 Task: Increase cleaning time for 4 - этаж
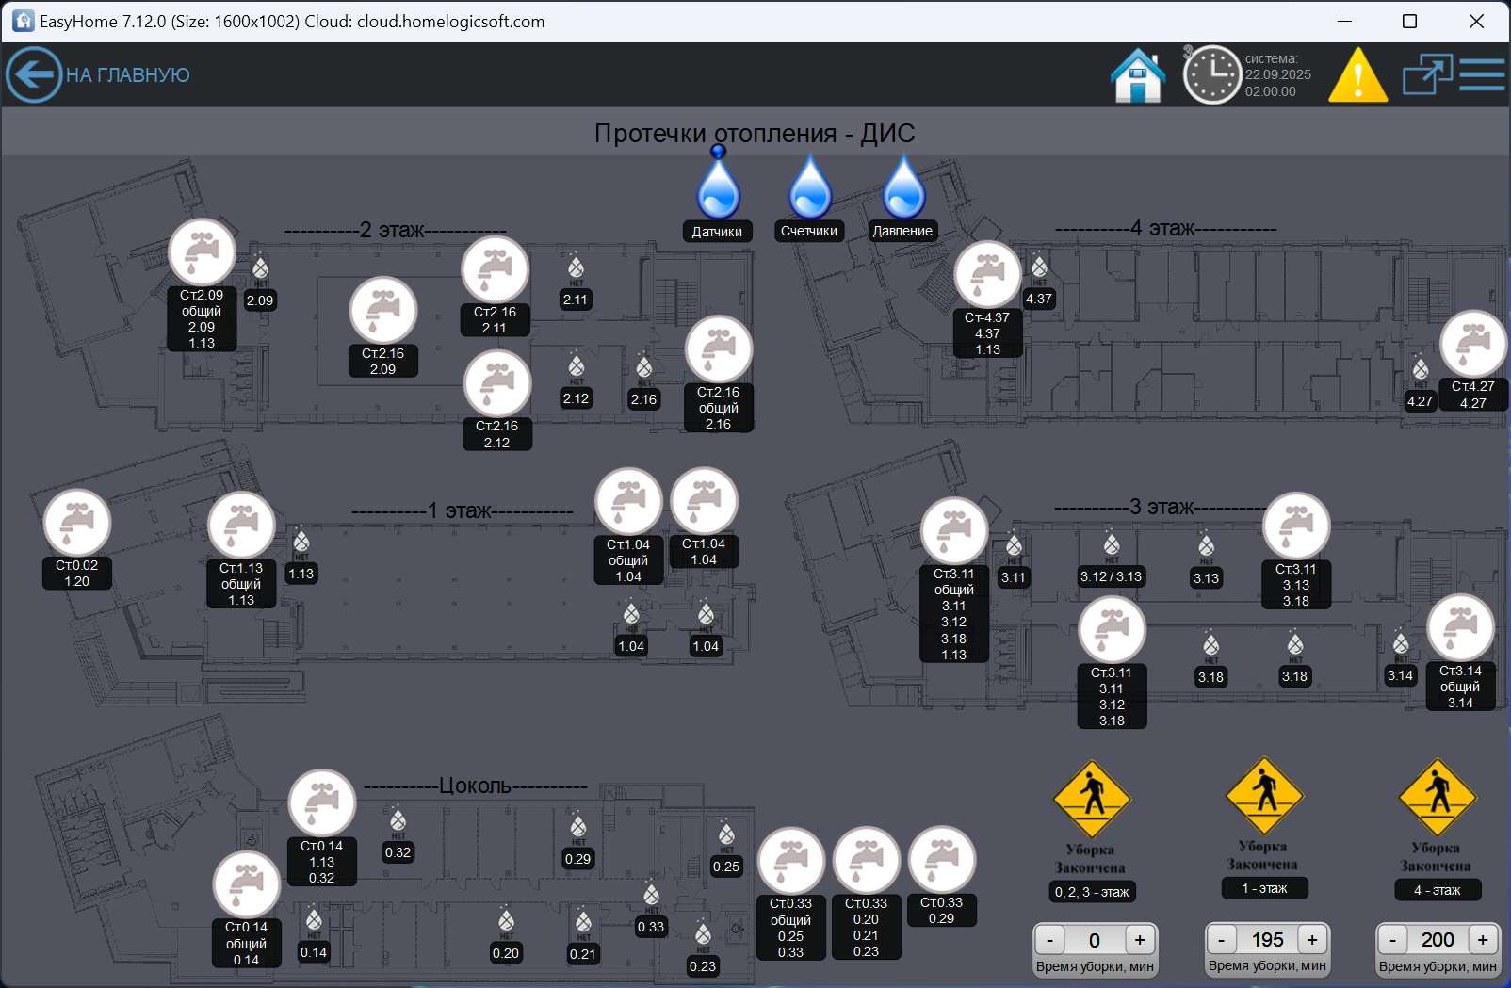click(1483, 940)
